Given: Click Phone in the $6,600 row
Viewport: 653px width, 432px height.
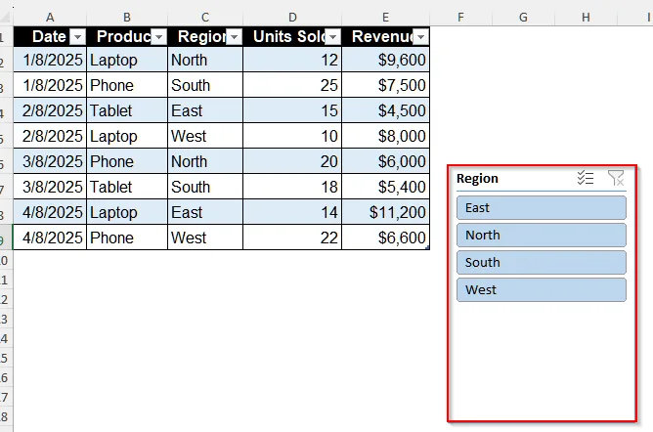Looking at the screenshot, I should click(127, 238).
